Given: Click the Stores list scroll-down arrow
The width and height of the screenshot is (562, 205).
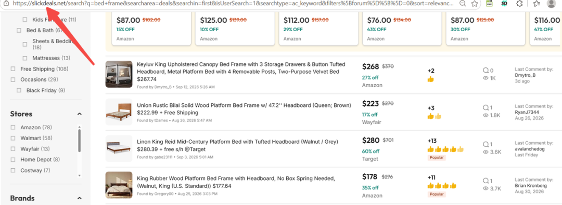Looking at the screenshot, I should (x=79, y=175).
